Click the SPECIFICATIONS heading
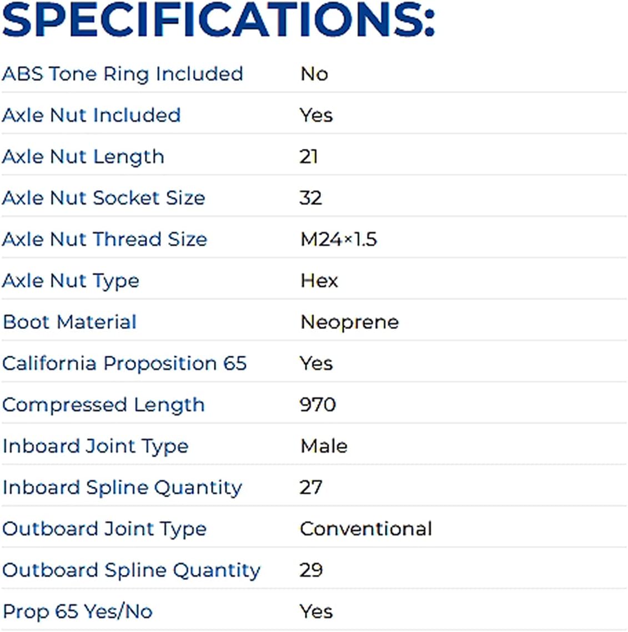The height and width of the screenshot is (632, 628). pos(218,21)
